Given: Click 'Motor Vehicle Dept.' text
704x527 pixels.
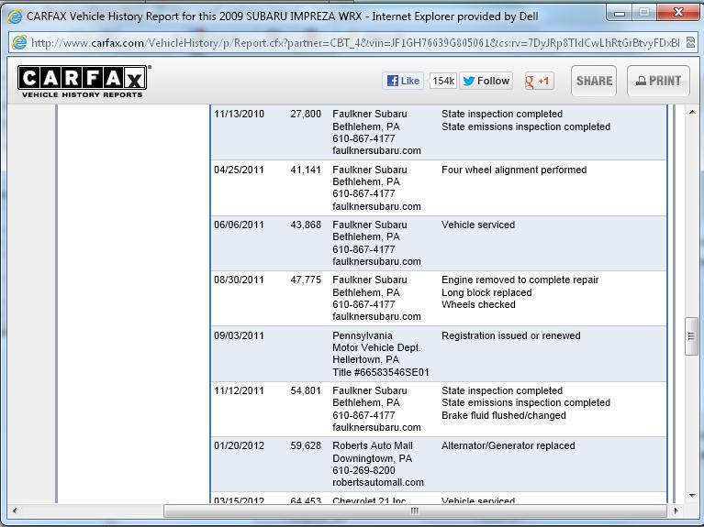Looking at the screenshot, I should [376, 347].
